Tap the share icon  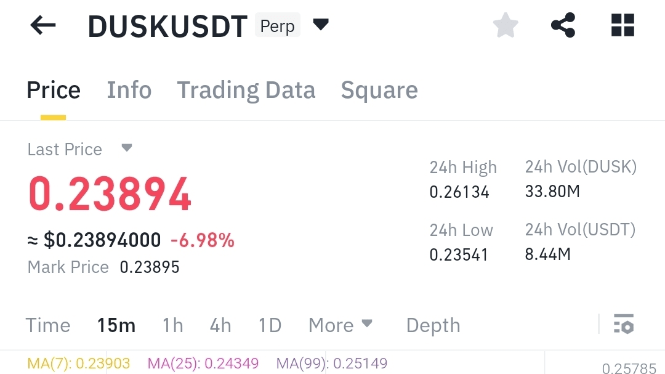(563, 26)
